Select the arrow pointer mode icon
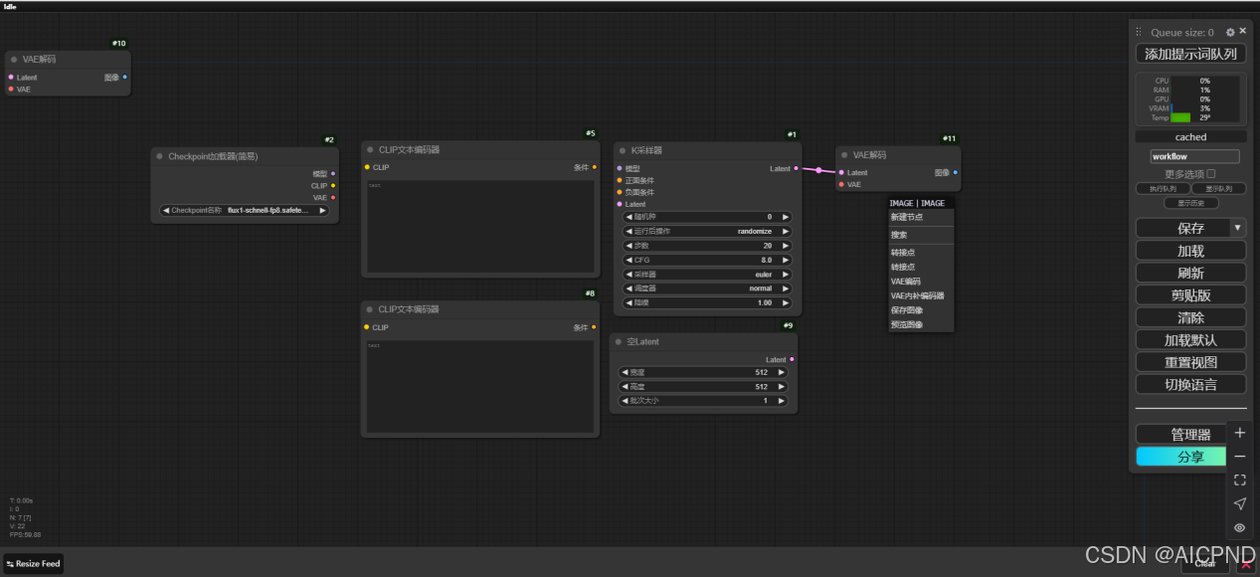Screen dimensions: 1260x577 (x=1239, y=503)
